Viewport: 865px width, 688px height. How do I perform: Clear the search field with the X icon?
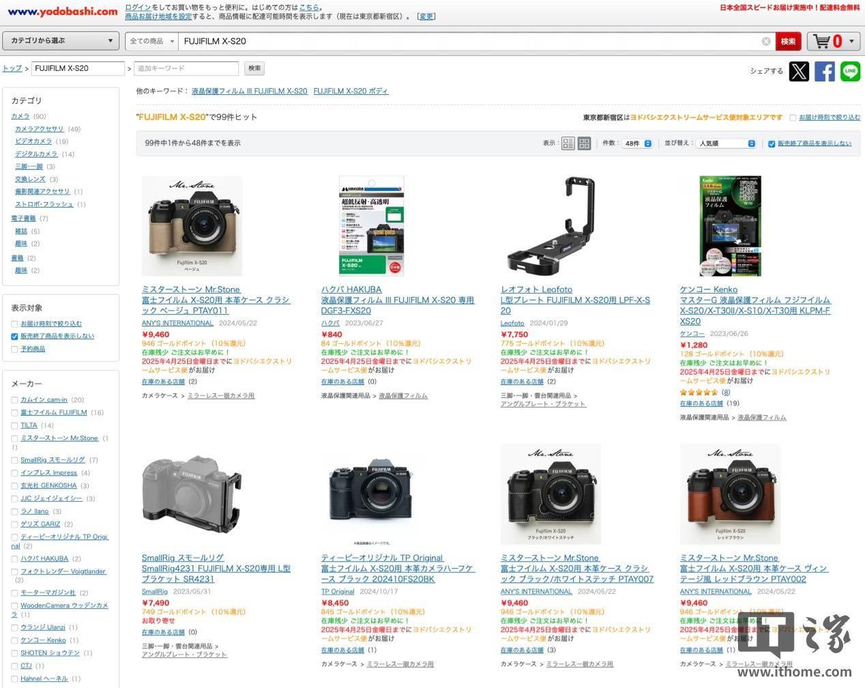(766, 41)
